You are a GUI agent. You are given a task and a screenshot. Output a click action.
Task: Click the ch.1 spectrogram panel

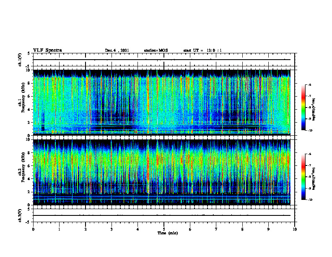pyautogui.click(x=162, y=102)
